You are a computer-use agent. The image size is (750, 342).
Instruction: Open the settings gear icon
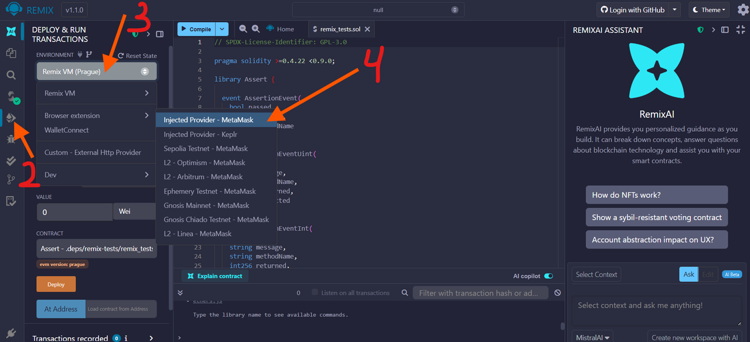click(x=742, y=10)
